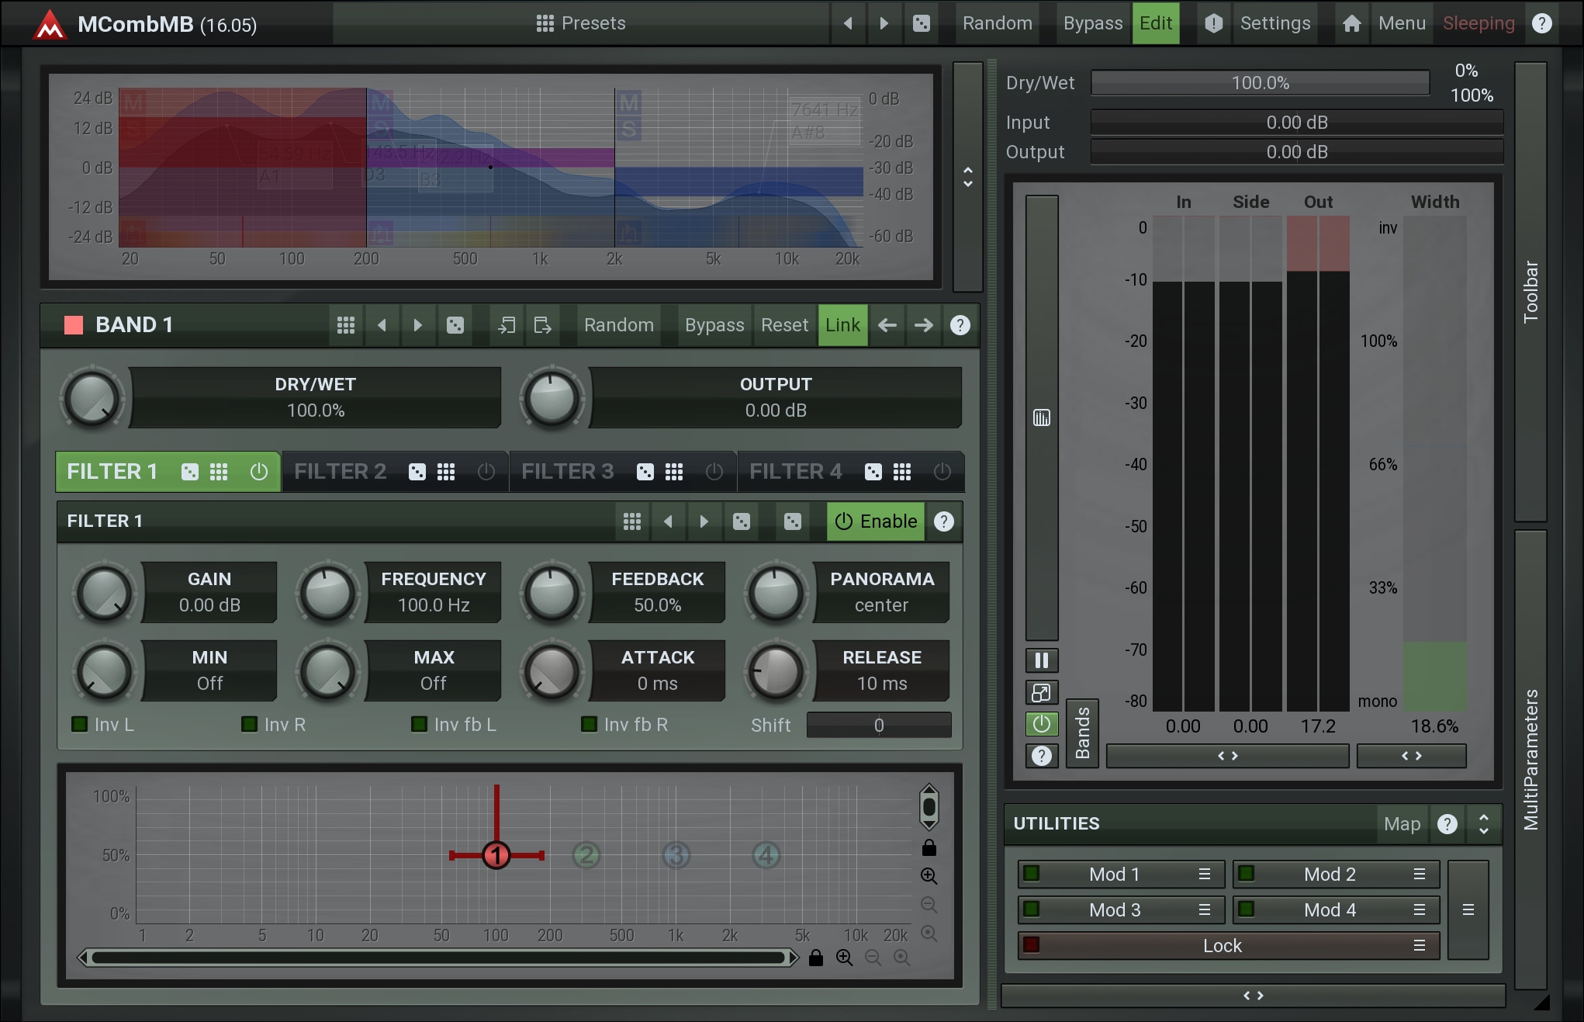Toggle the Inv L checkbox
Viewport: 1584px width, 1022px height.
[x=79, y=725]
